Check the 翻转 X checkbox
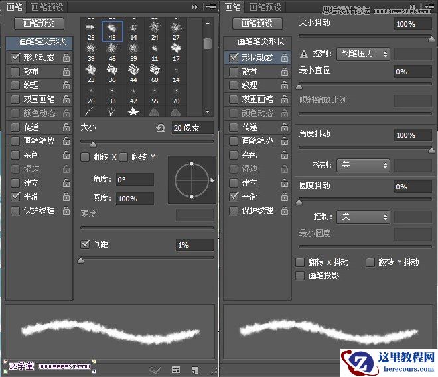438x377 pixels. [x=85, y=157]
